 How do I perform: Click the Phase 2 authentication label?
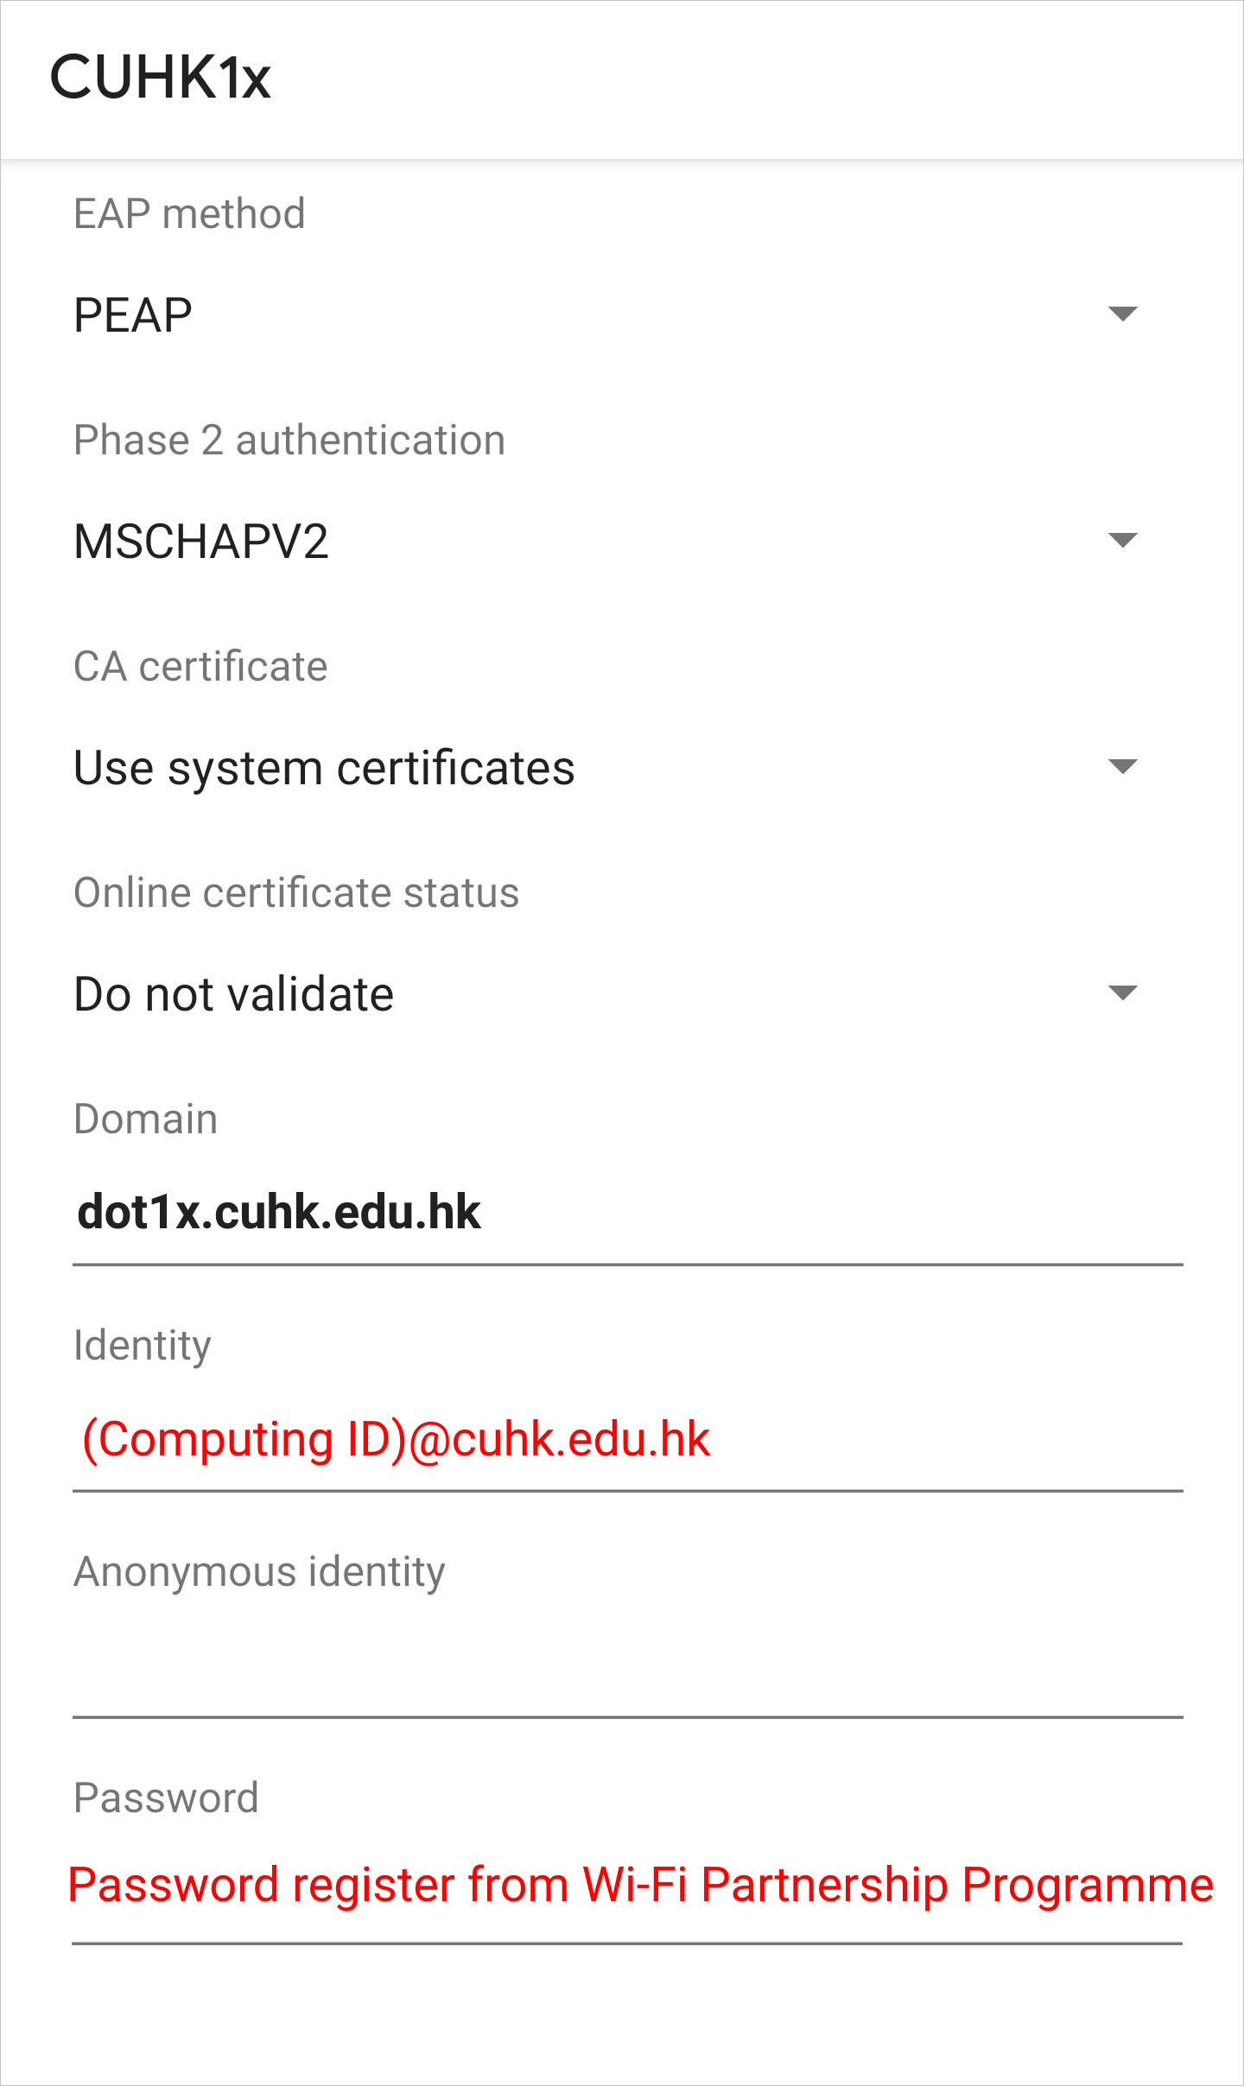(289, 440)
